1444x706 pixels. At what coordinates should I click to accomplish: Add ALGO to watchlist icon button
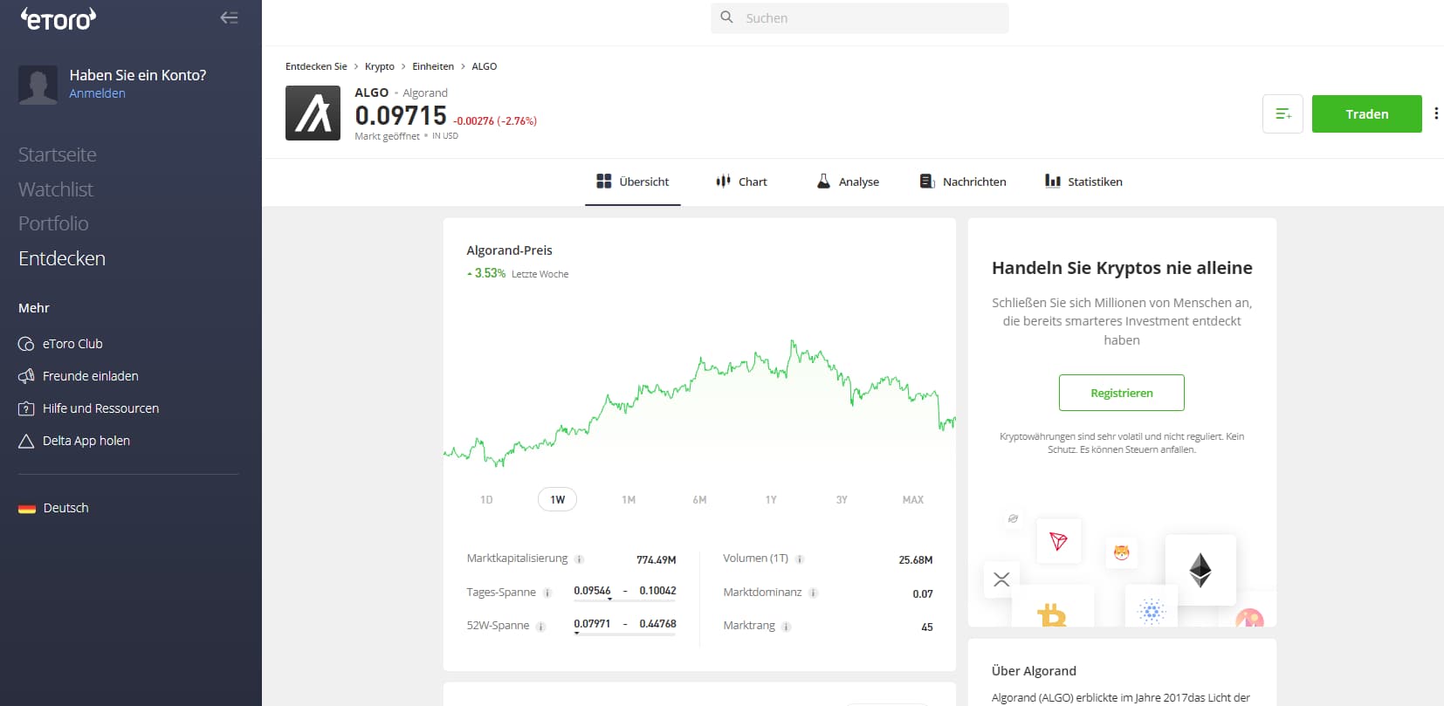coord(1282,113)
